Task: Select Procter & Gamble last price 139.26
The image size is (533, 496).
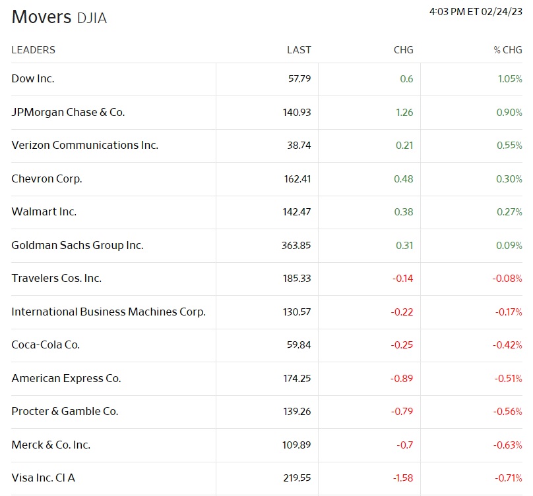Action: [297, 412]
